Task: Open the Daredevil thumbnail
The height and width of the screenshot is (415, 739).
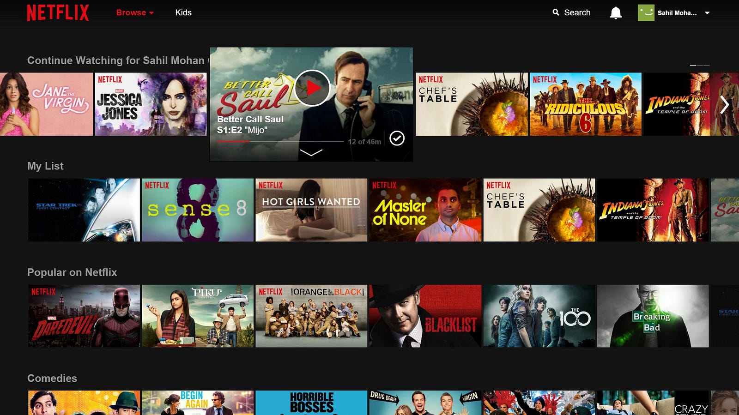Action: click(x=84, y=316)
